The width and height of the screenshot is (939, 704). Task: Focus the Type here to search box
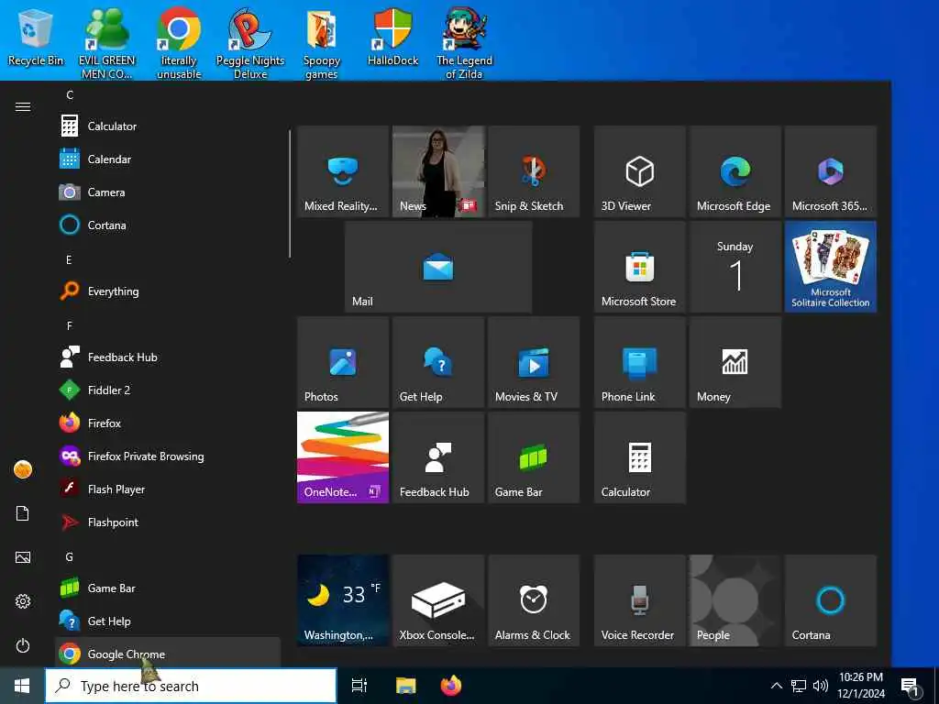[x=191, y=686]
